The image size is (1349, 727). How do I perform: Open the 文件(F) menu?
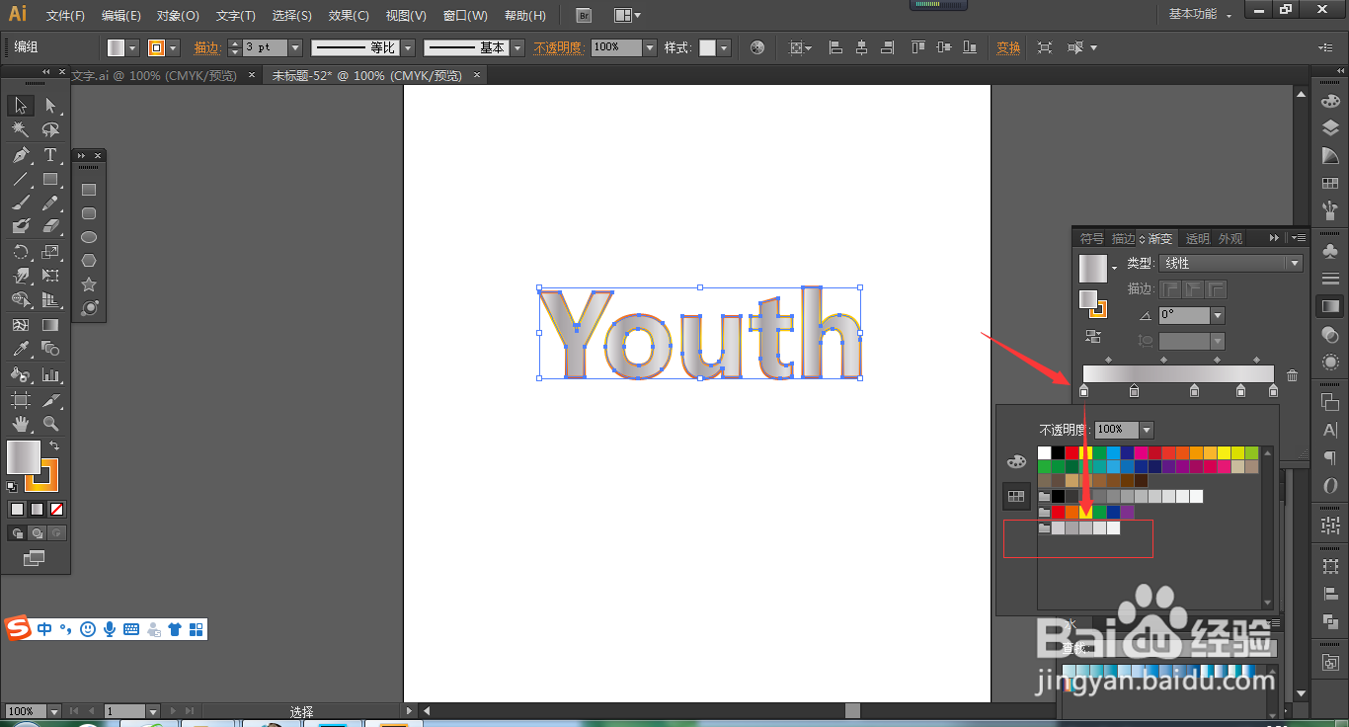point(65,16)
